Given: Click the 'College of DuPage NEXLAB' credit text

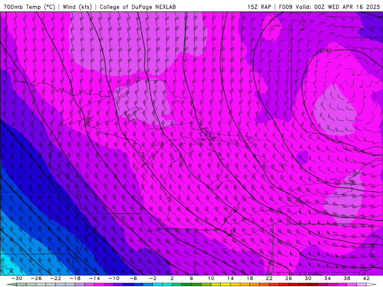Looking at the screenshot, I should click(137, 7).
